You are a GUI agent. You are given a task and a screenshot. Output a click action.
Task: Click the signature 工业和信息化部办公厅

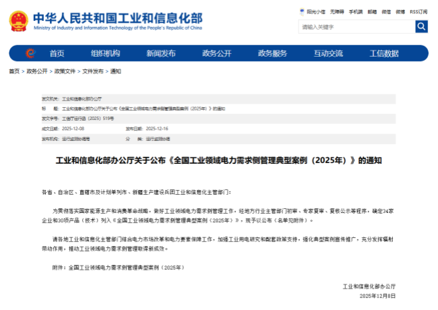[x=369, y=286]
